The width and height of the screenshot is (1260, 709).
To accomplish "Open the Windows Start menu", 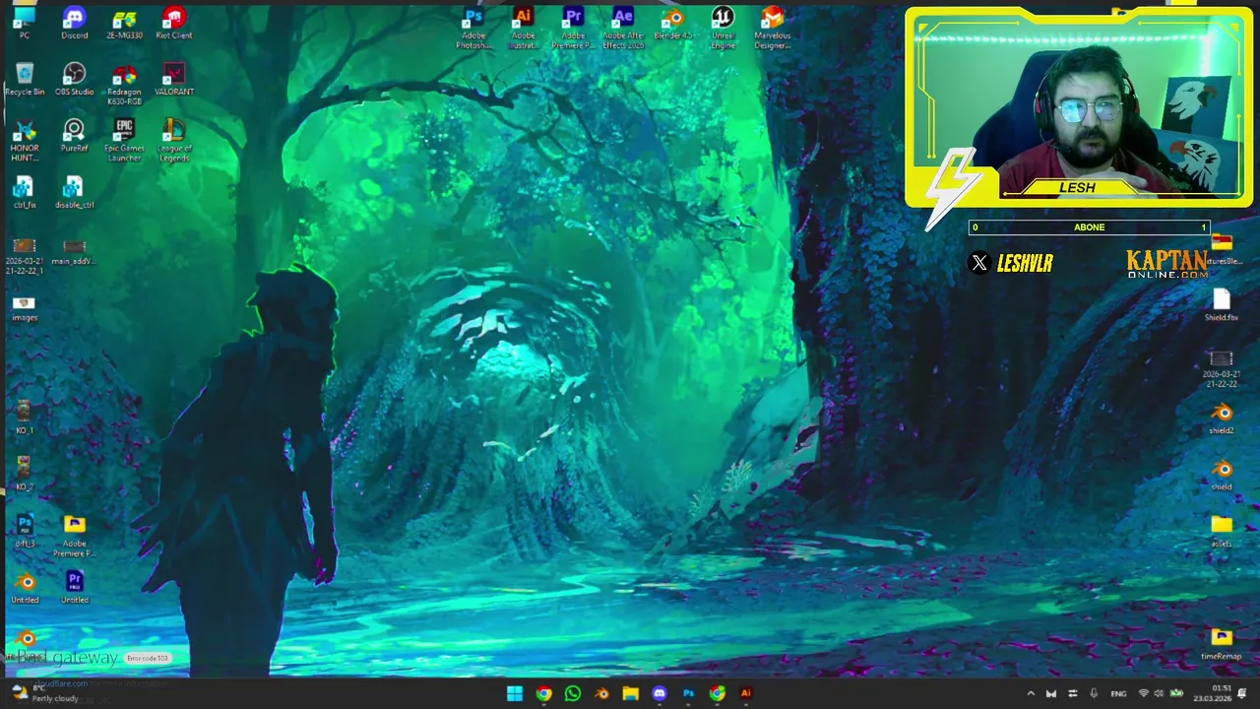I will (x=515, y=693).
